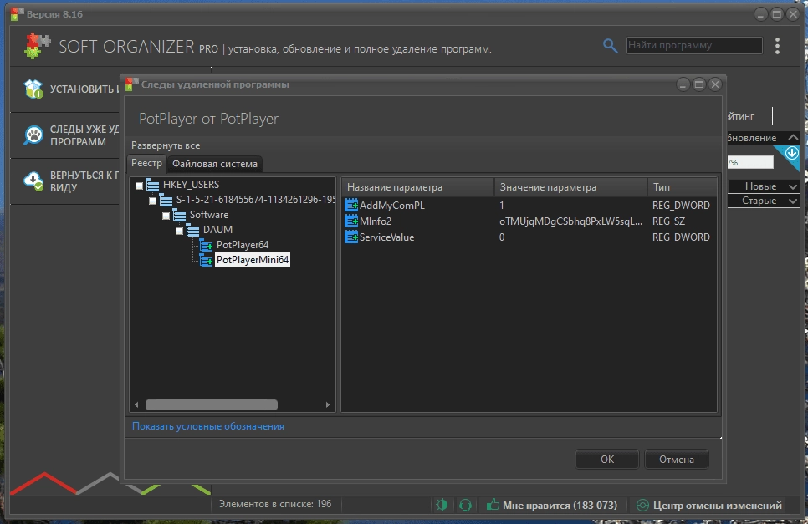Image resolution: width=808 pixels, height=524 pixels.
Task: Click the headset support icon
Action: [x=465, y=505]
